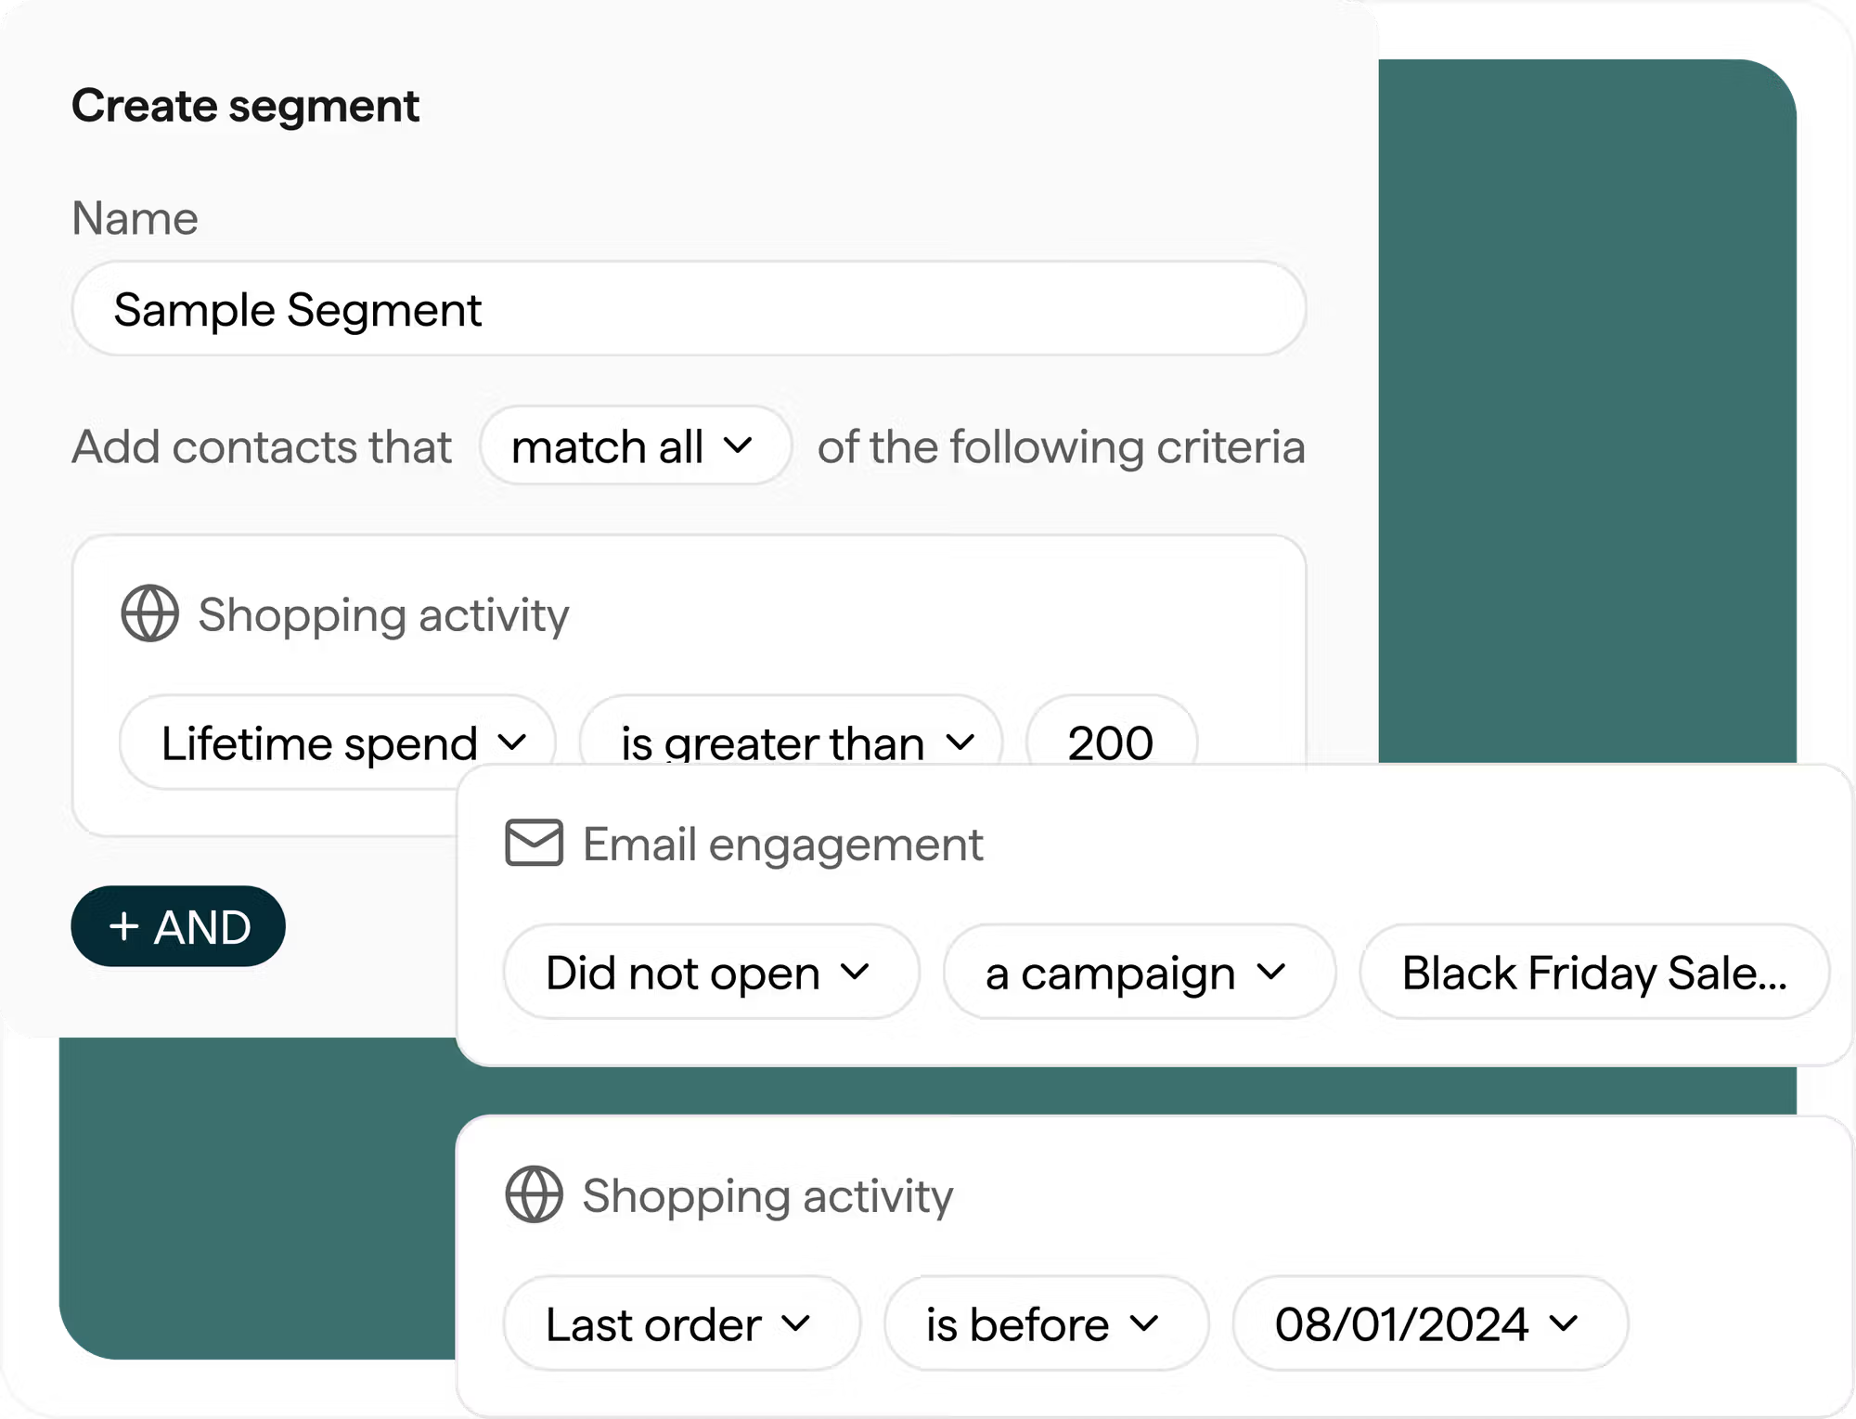1856x1419 pixels.
Task: Click the envelope icon next to Email engagement
Action: [x=533, y=843]
